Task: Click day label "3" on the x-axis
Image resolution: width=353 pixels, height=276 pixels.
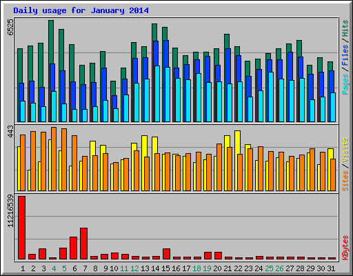Action: coord(43,268)
